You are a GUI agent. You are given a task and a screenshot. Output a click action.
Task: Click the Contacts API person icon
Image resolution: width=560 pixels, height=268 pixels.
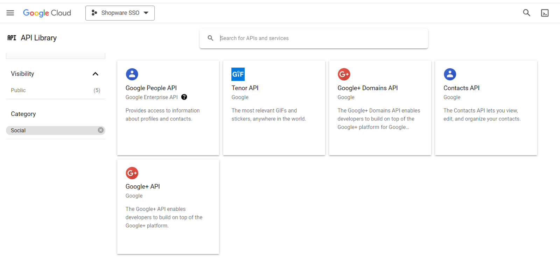(450, 74)
